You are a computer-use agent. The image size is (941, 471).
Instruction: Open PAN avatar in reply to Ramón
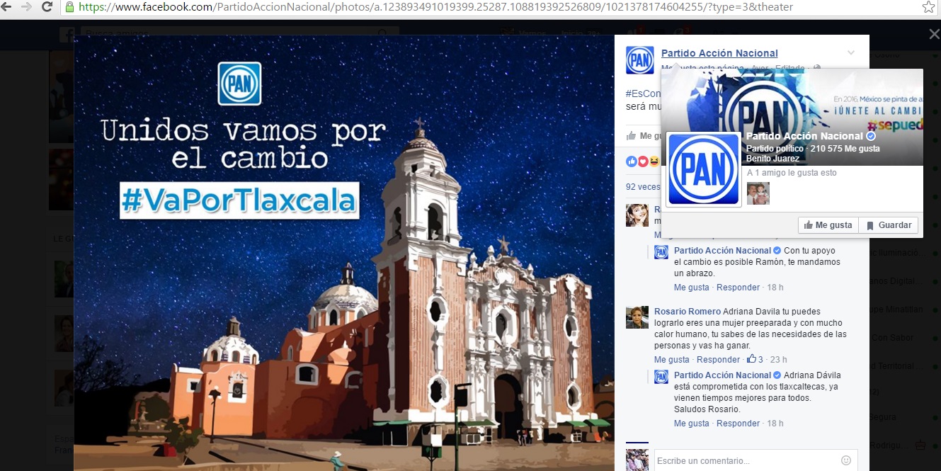click(x=661, y=252)
